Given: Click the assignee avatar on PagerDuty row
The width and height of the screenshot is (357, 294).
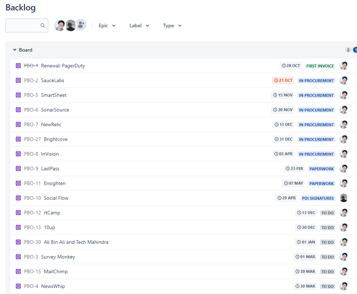Looking at the screenshot, I should pyautogui.click(x=344, y=66).
